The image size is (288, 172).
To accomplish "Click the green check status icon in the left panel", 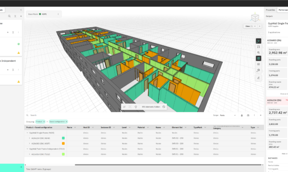I will (18, 44).
